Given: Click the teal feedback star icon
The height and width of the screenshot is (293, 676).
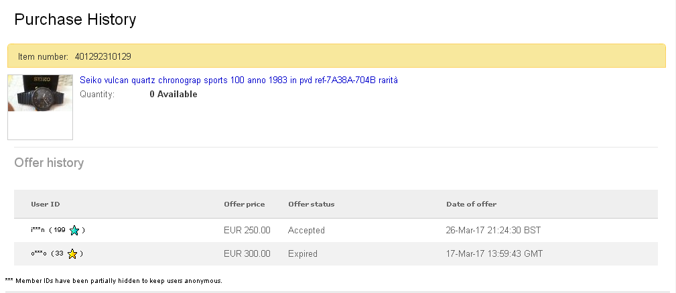Looking at the screenshot, I should point(74,231).
